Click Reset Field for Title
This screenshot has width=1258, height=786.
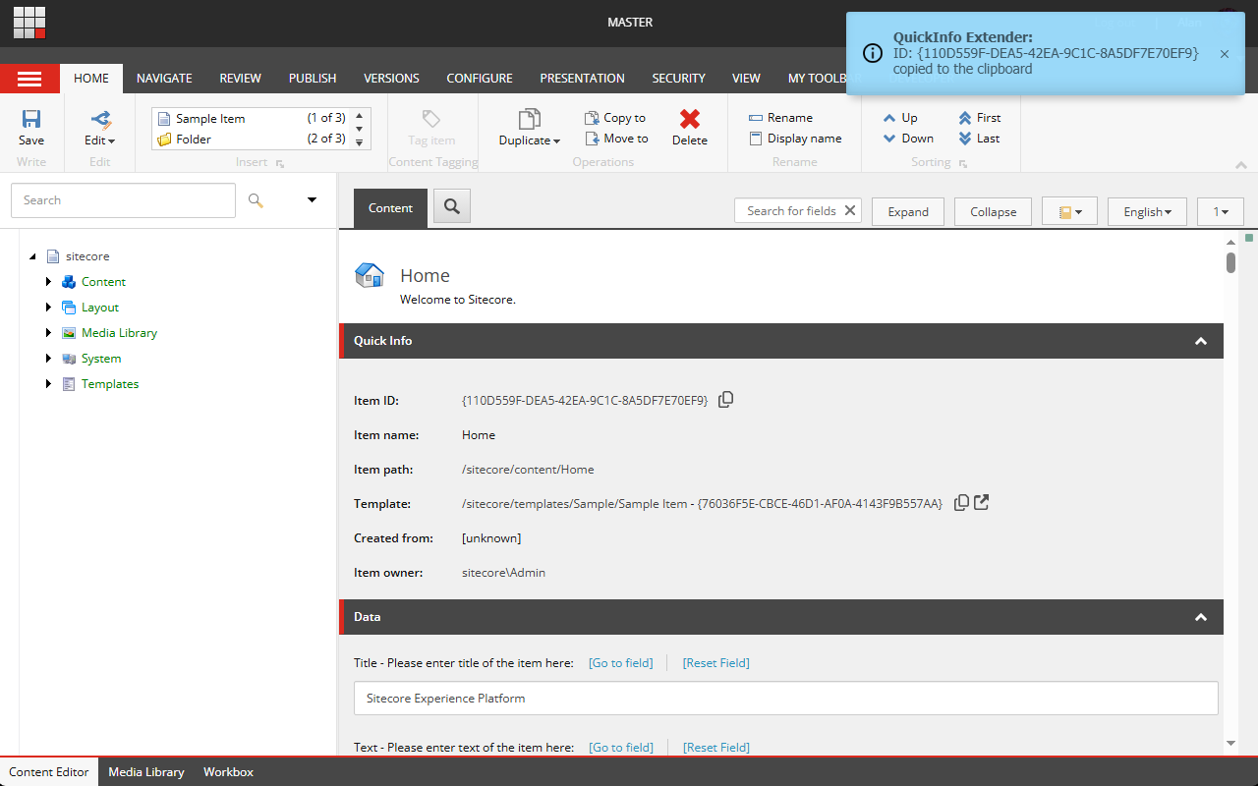click(x=715, y=663)
